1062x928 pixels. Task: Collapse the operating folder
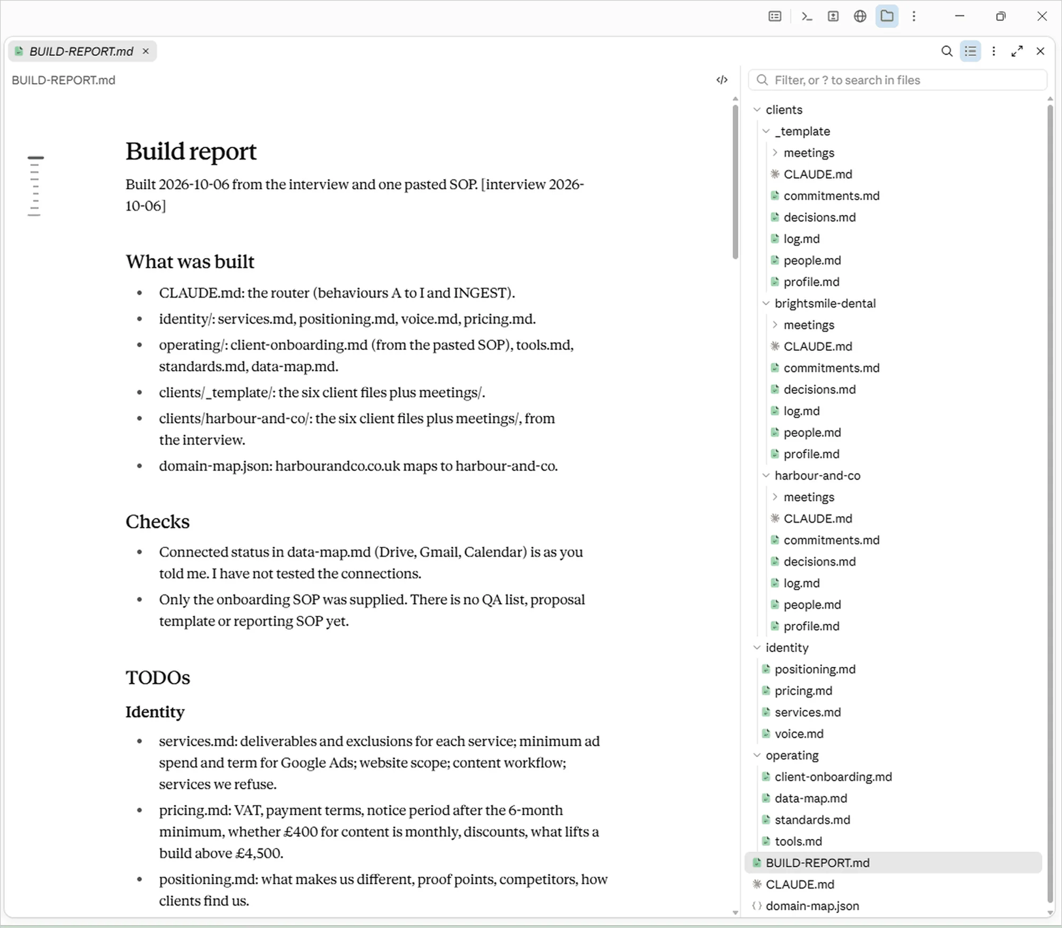coord(757,755)
